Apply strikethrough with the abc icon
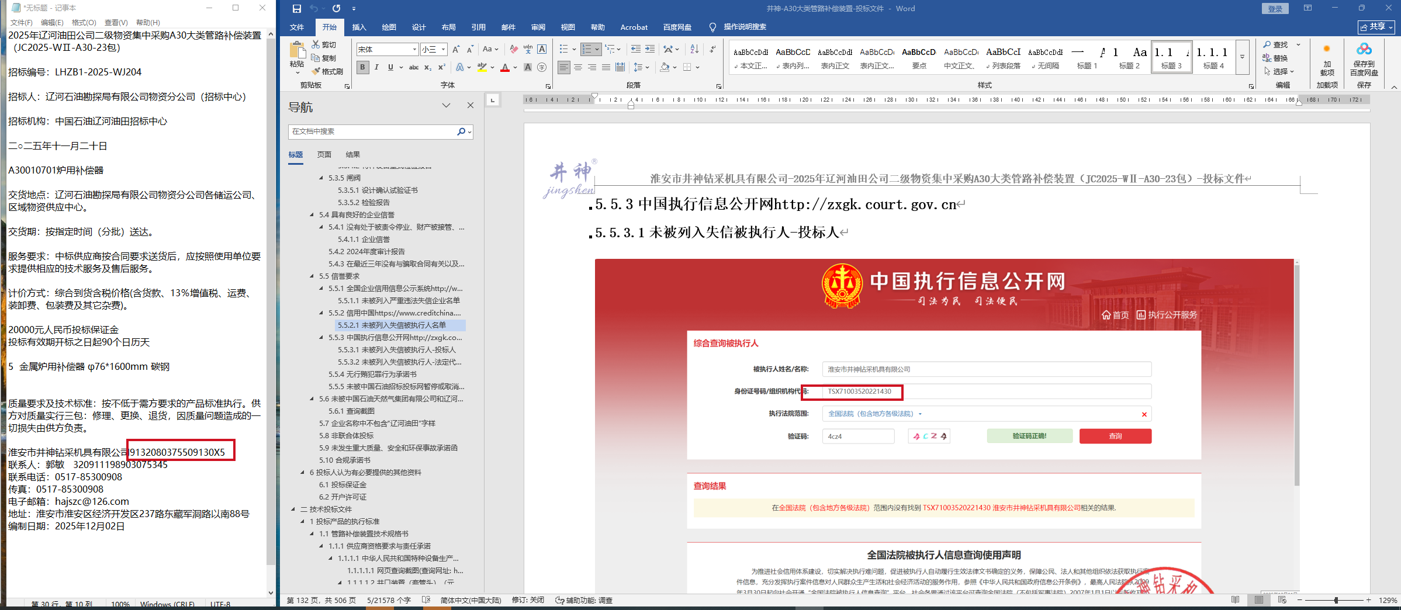The width and height of the screenshot is (1401, 610). 414,68
